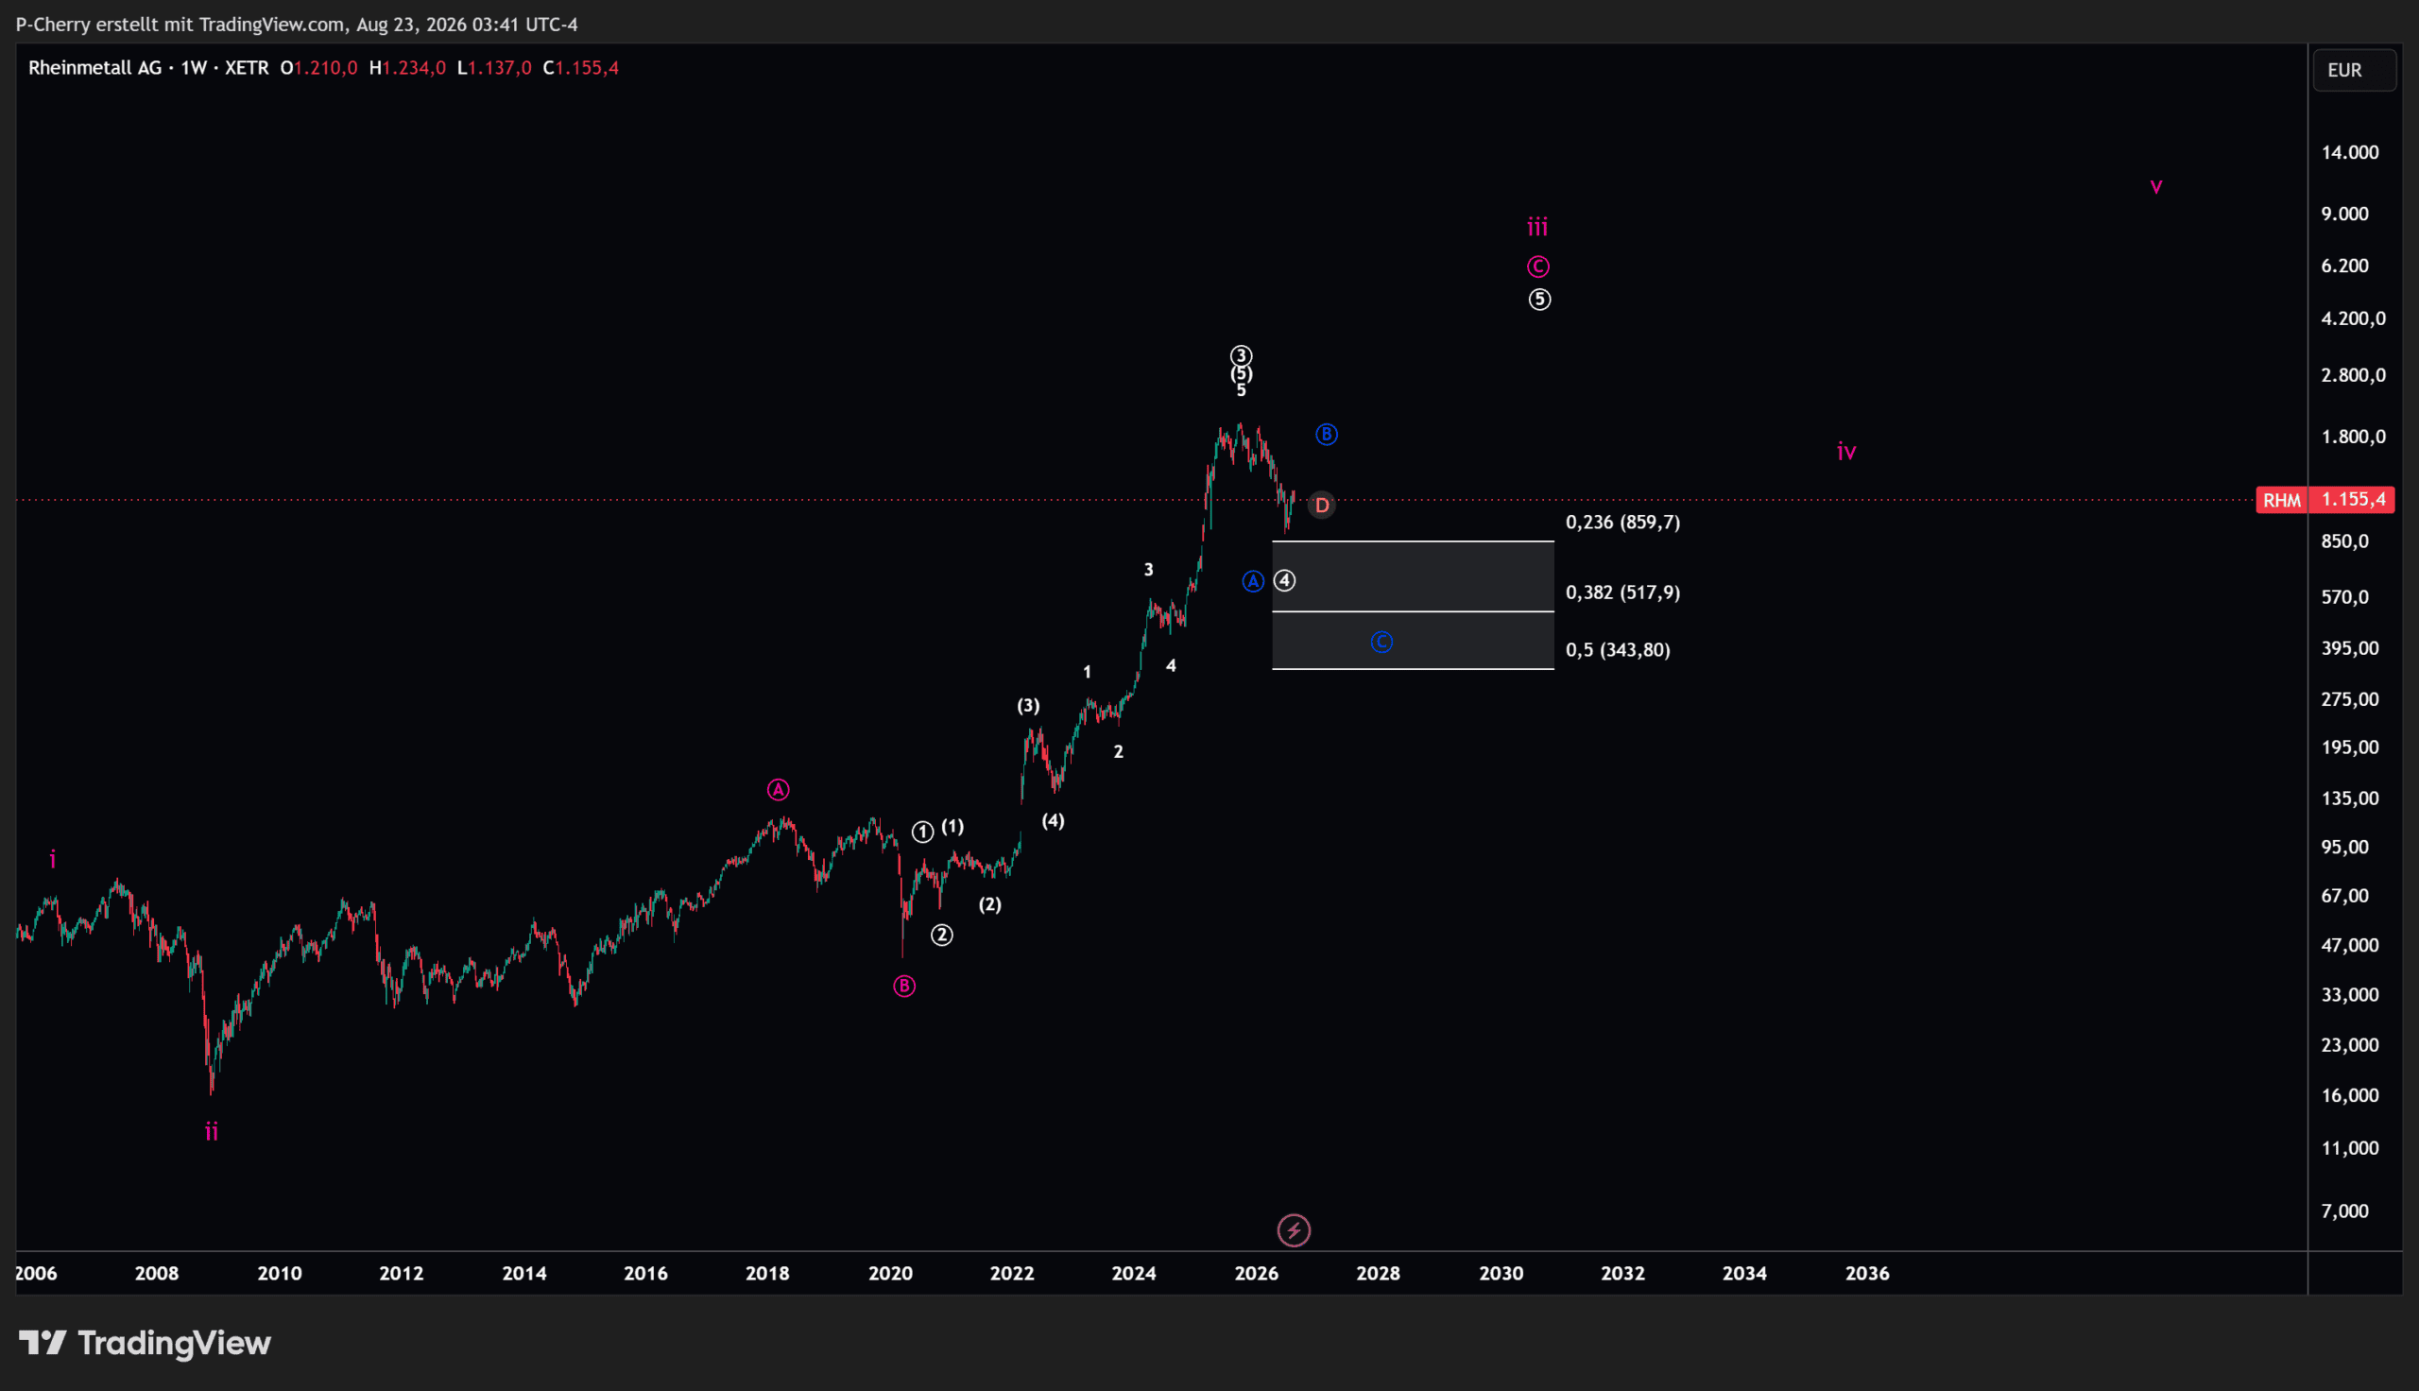Click the 7,000 price axis label
Viewport: 2419px width, 1391px height.
[x=2345, y=1211]
